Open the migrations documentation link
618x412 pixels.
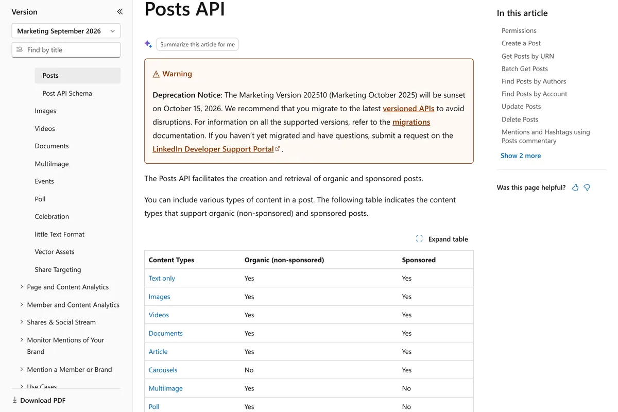(411, 122)
